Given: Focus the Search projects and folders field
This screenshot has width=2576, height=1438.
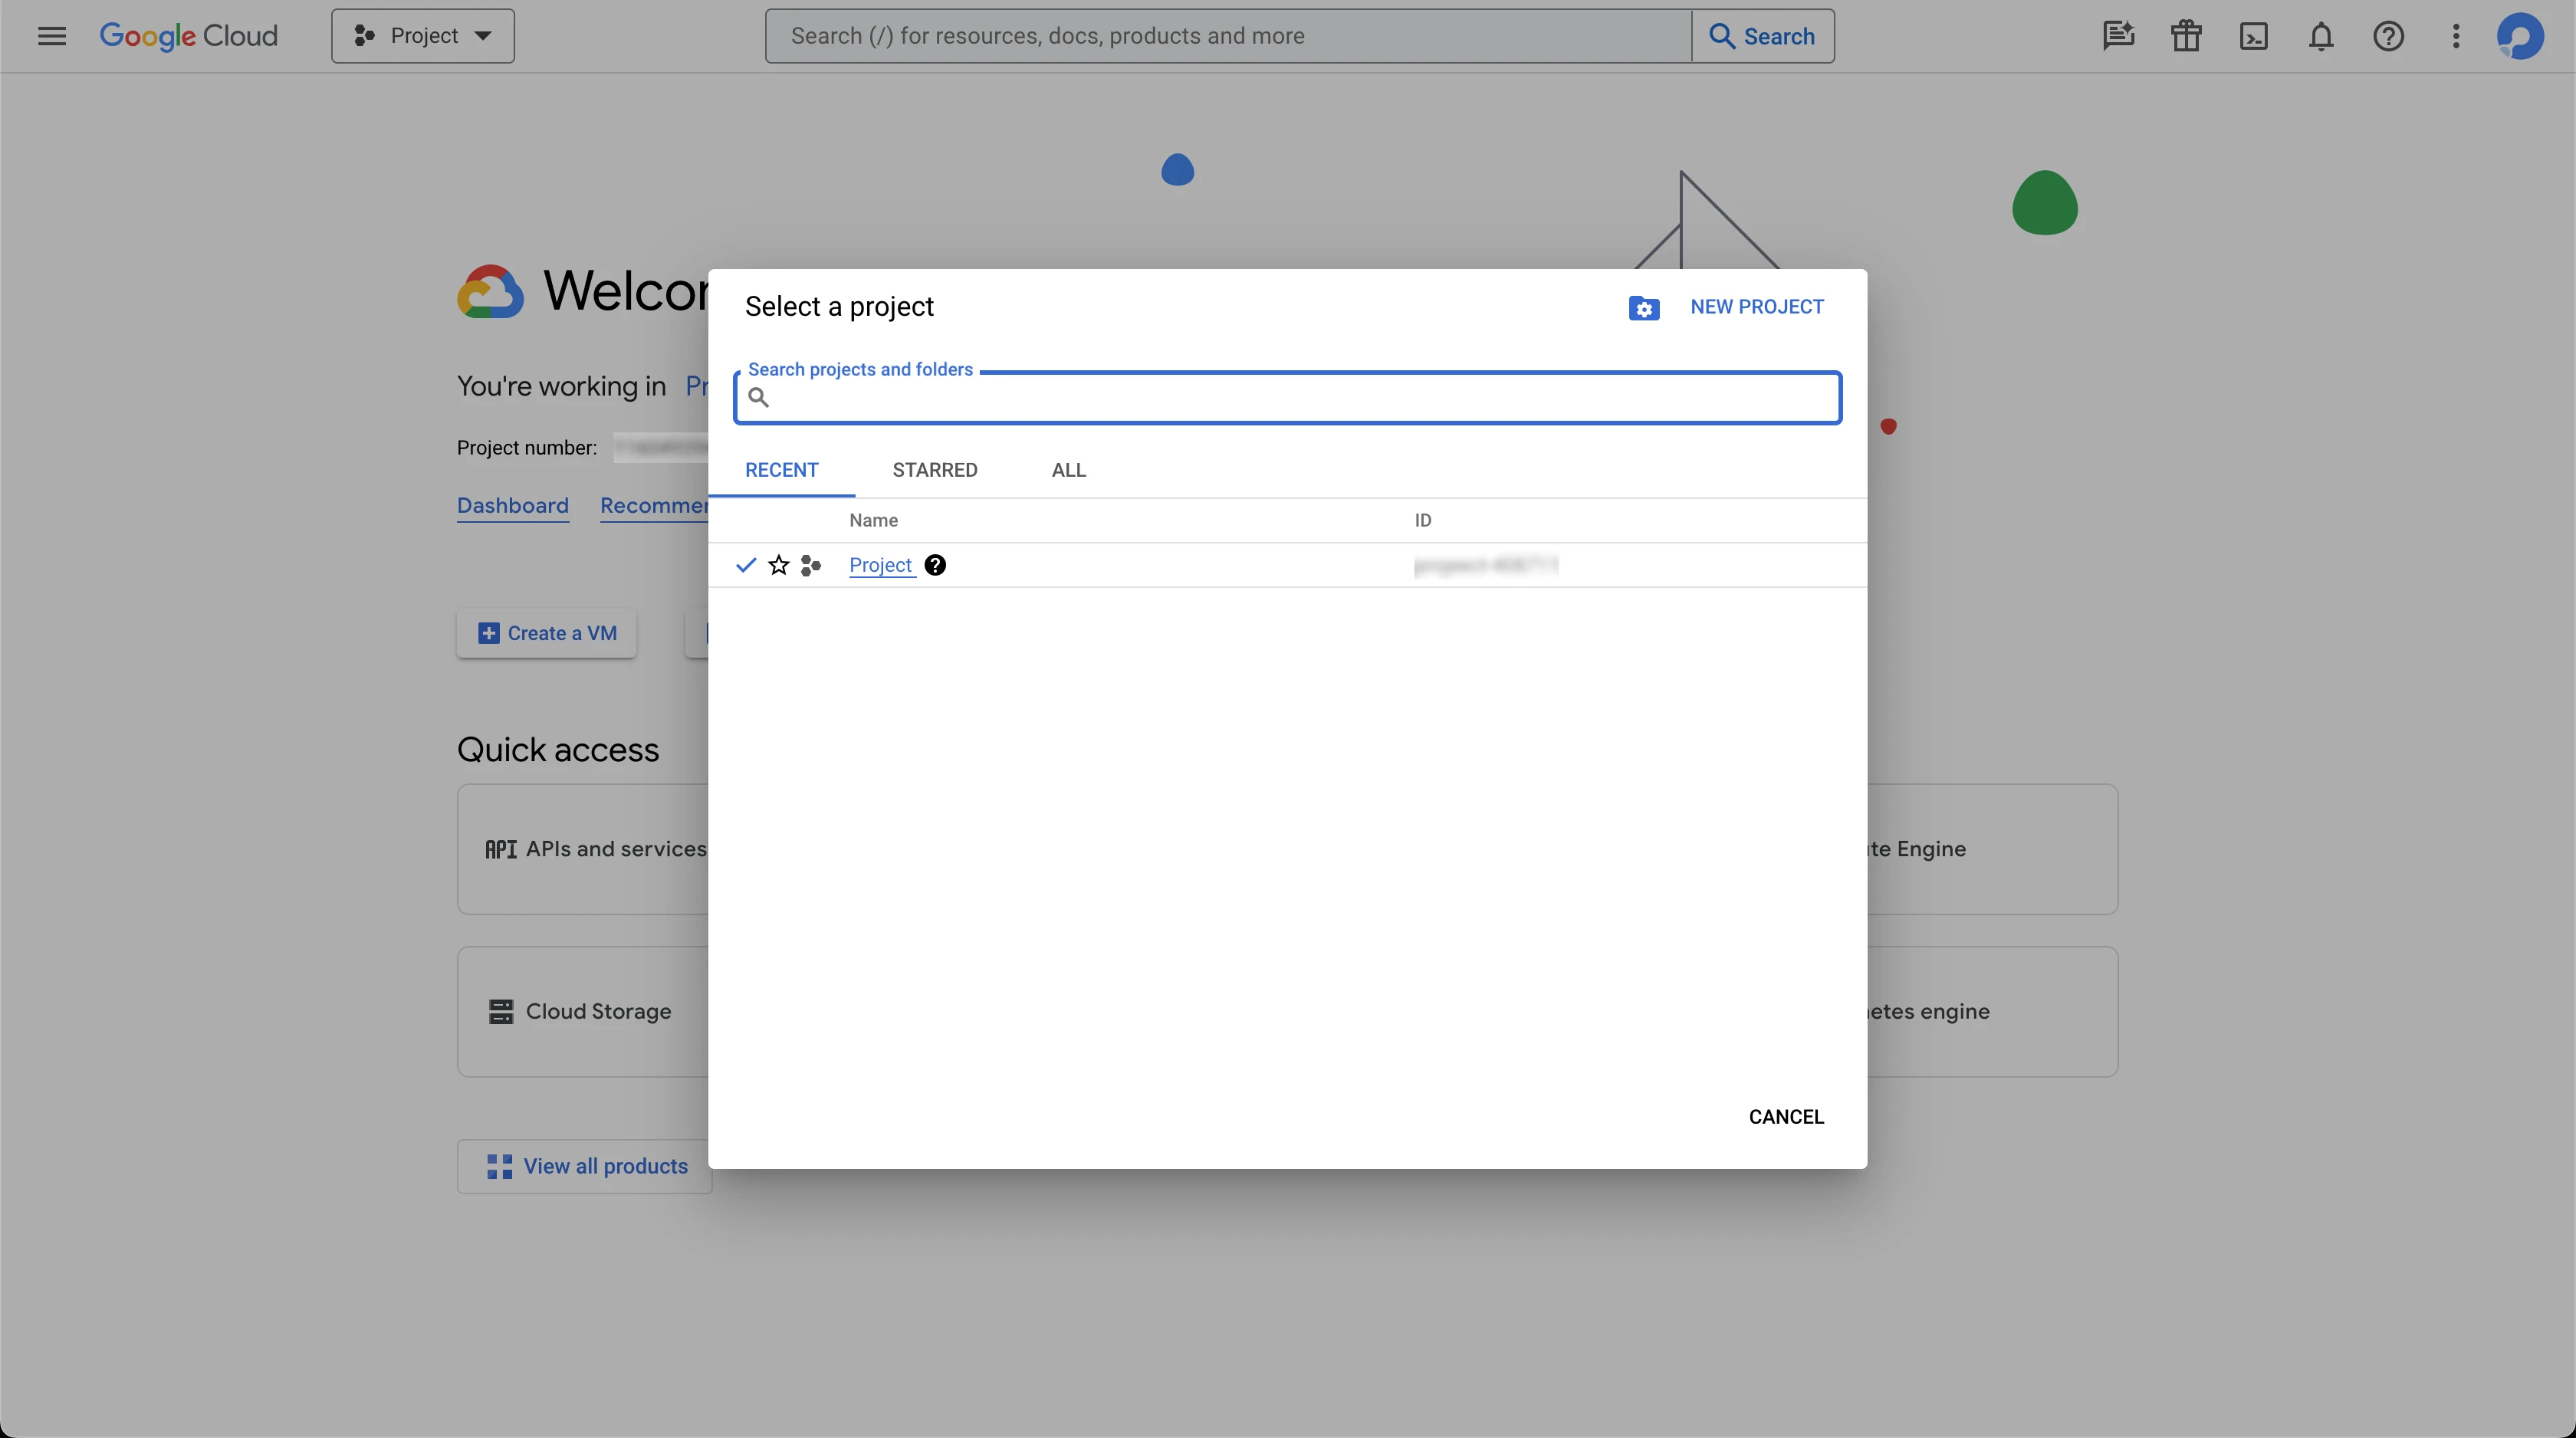Looking at the screenshot, I should pos(1288,398).
